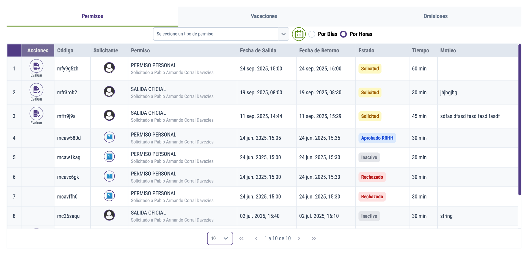Switch to the Omisiones tab
The image size is (528, 255).
point(435,16)
